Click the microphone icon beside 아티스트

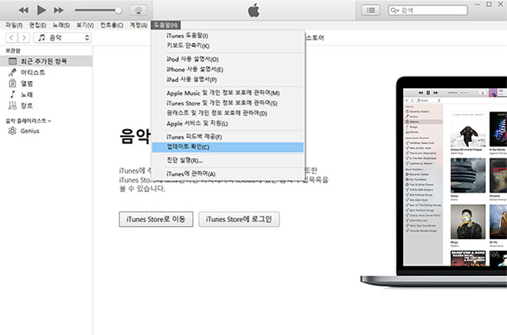pos(12,72)
